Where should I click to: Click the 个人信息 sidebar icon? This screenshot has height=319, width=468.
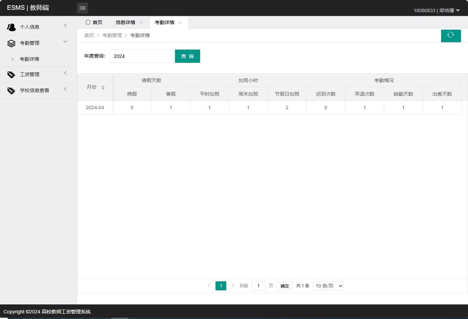(12, 27)
